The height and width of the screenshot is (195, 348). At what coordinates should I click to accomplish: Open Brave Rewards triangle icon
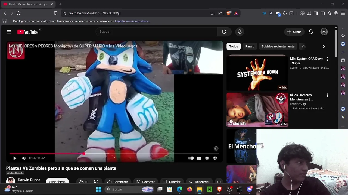coord(236,13)
